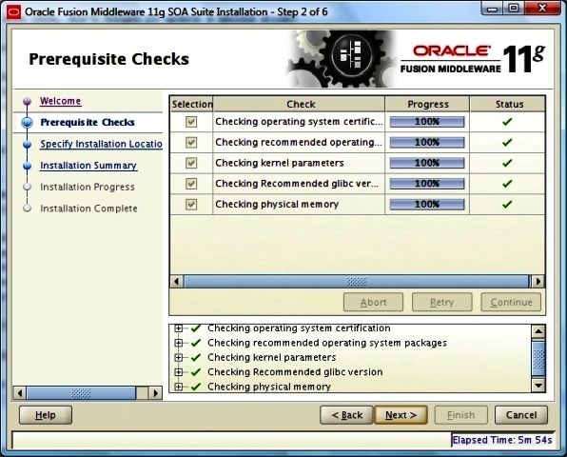Click right arrow of step list scrollbar
567x457 pixels.
155,393
